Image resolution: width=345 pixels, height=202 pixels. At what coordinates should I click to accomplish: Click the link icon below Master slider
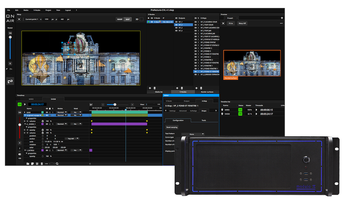(10, 82)
